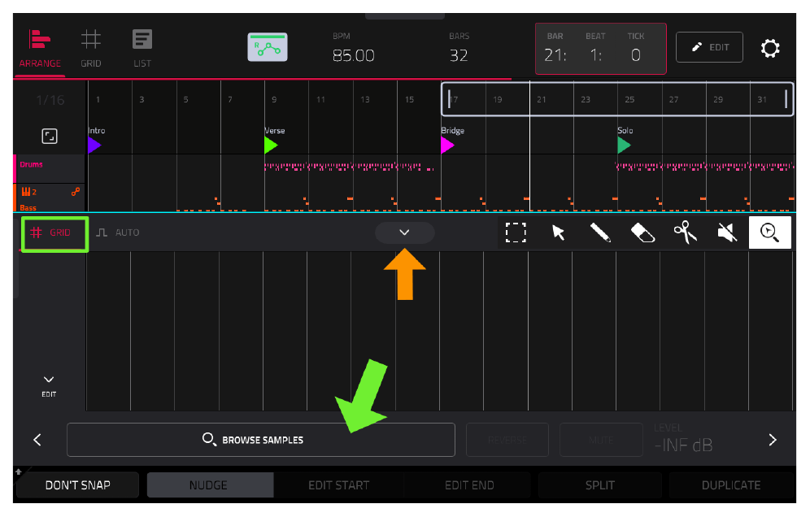Image resolution: width=810 pixels, height=517 pixels.
Task: Switch lower editor to Auto tab
Action: [118, 232]
